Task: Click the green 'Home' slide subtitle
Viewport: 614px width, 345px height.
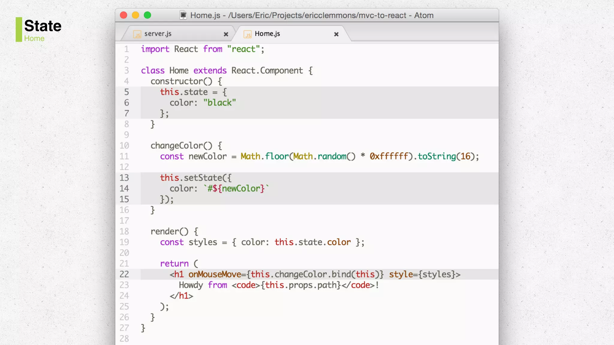Action: pos(34,38)
